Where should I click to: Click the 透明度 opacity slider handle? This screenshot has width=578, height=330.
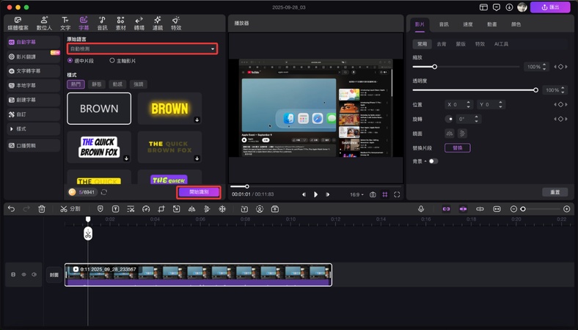536,90
